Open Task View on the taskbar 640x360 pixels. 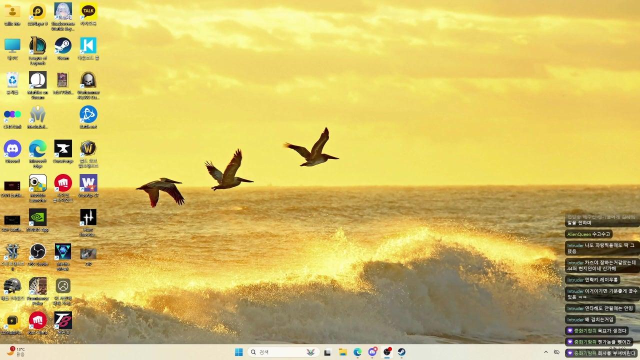tap(327, 352)
